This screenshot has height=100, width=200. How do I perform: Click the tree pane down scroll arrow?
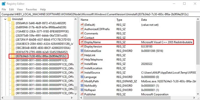click(75, 94)
